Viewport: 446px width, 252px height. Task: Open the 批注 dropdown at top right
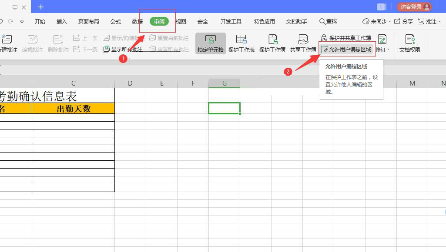point(429,21)
